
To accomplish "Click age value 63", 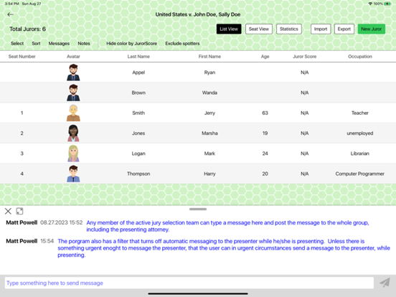I will click(x=265, y=113).
